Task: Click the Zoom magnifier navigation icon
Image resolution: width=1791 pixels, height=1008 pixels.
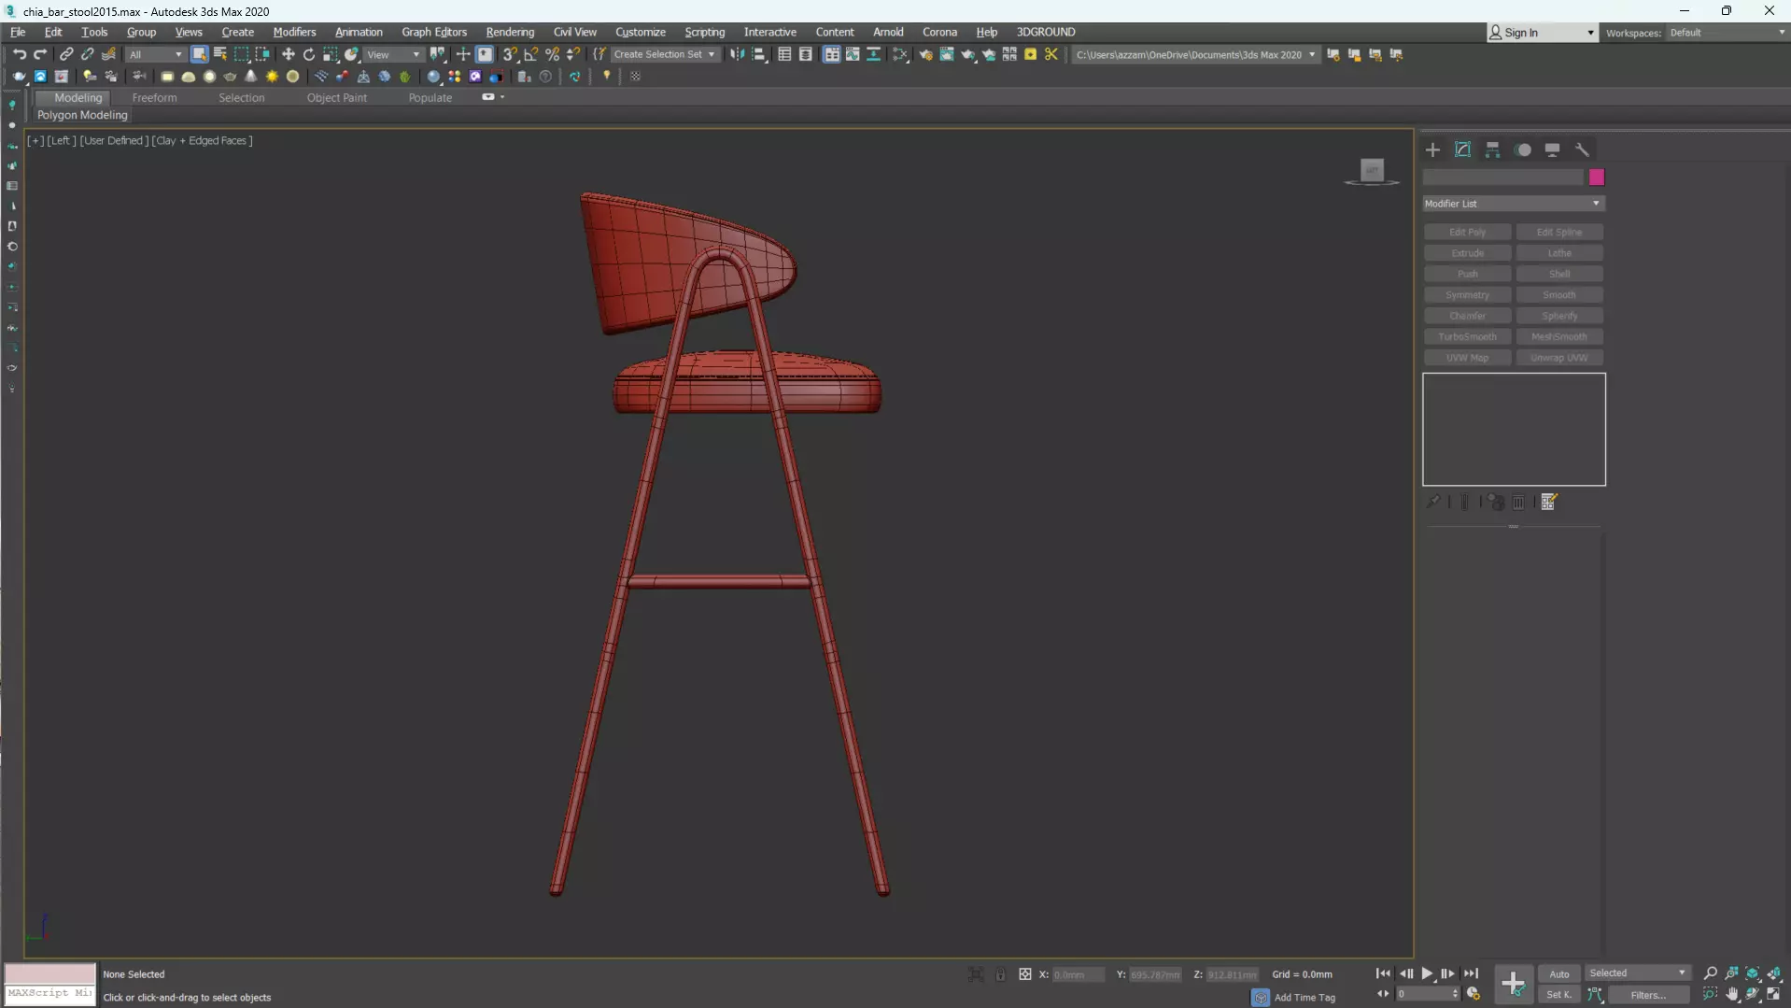Action: (1711, 973)
